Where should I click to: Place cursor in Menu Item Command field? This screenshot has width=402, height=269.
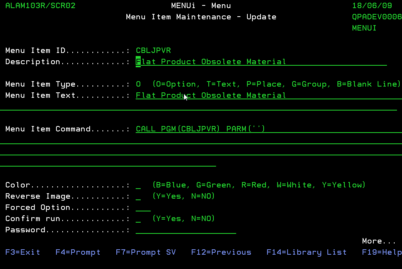pyautogui.click(x=267, y=129)
